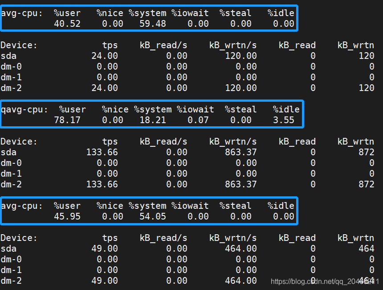Click the %system value 18.21
This screenshot has height=290, width=383.
[153, 120]
